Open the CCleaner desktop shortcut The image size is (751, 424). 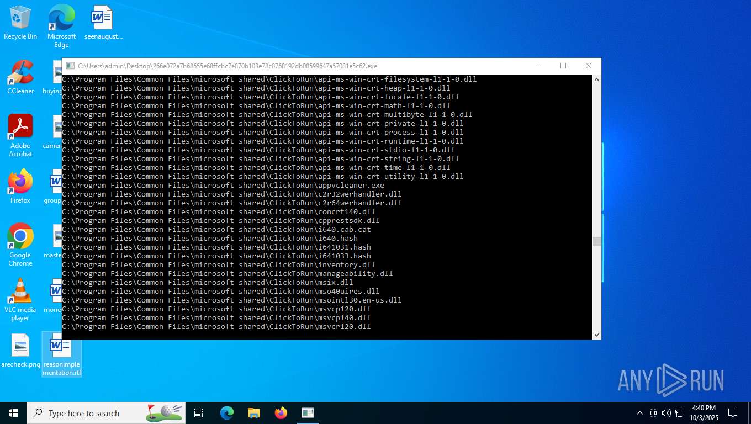coord(20,77)
